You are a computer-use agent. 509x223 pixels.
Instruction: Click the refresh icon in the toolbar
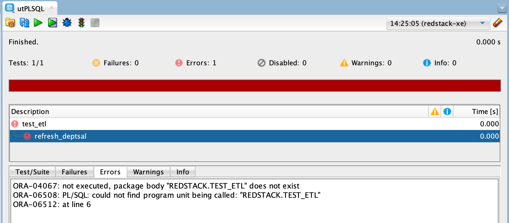pos(24,23)
